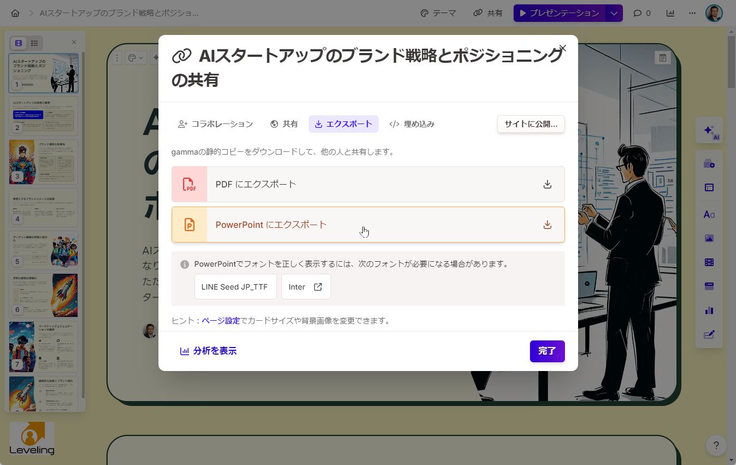The image size is (736, 465).
Task: Switch the slide panel to list view
Action: pos(34,43)
